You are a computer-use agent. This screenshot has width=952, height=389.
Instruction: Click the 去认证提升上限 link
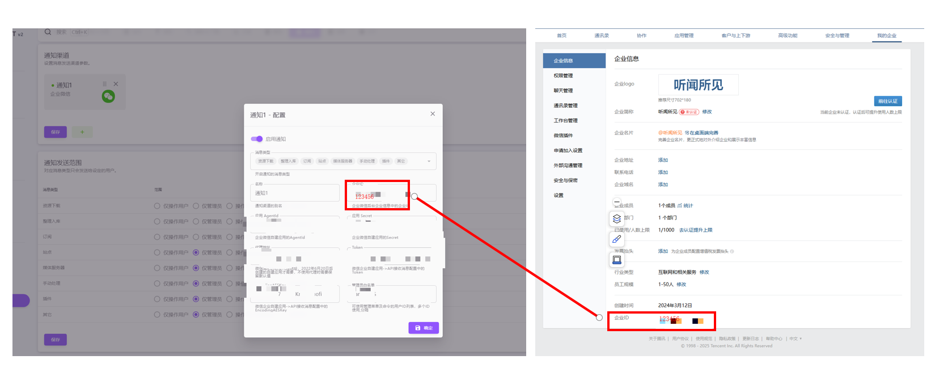pyautogui.click(x=696, y=230)
